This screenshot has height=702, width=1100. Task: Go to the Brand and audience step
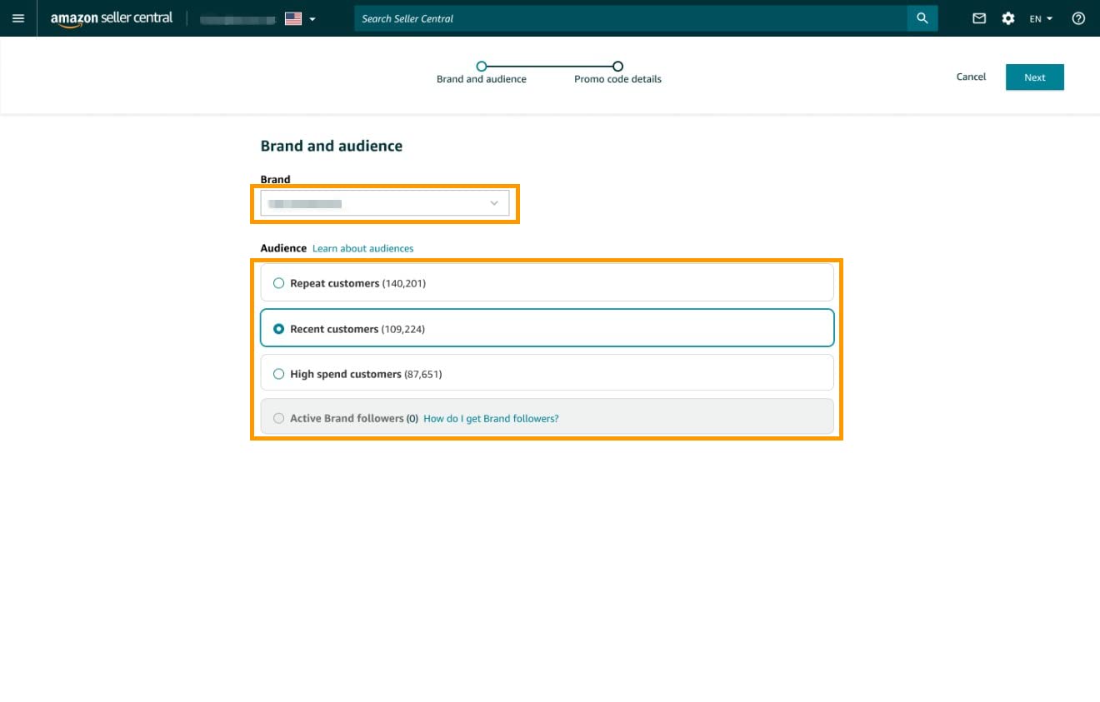click(x=482, y=67)
